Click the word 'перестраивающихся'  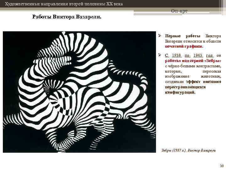pos(185,87)
